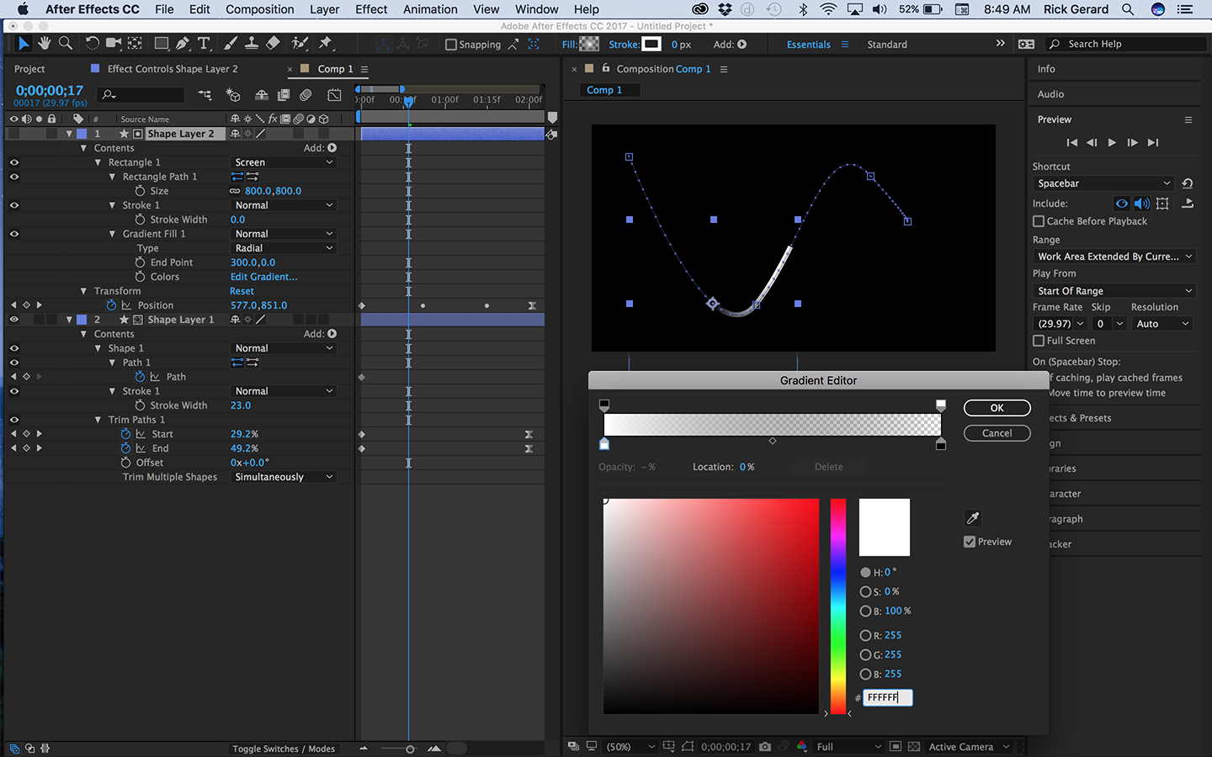Open the Composition Mini-Flowchart

pos(205,95)
